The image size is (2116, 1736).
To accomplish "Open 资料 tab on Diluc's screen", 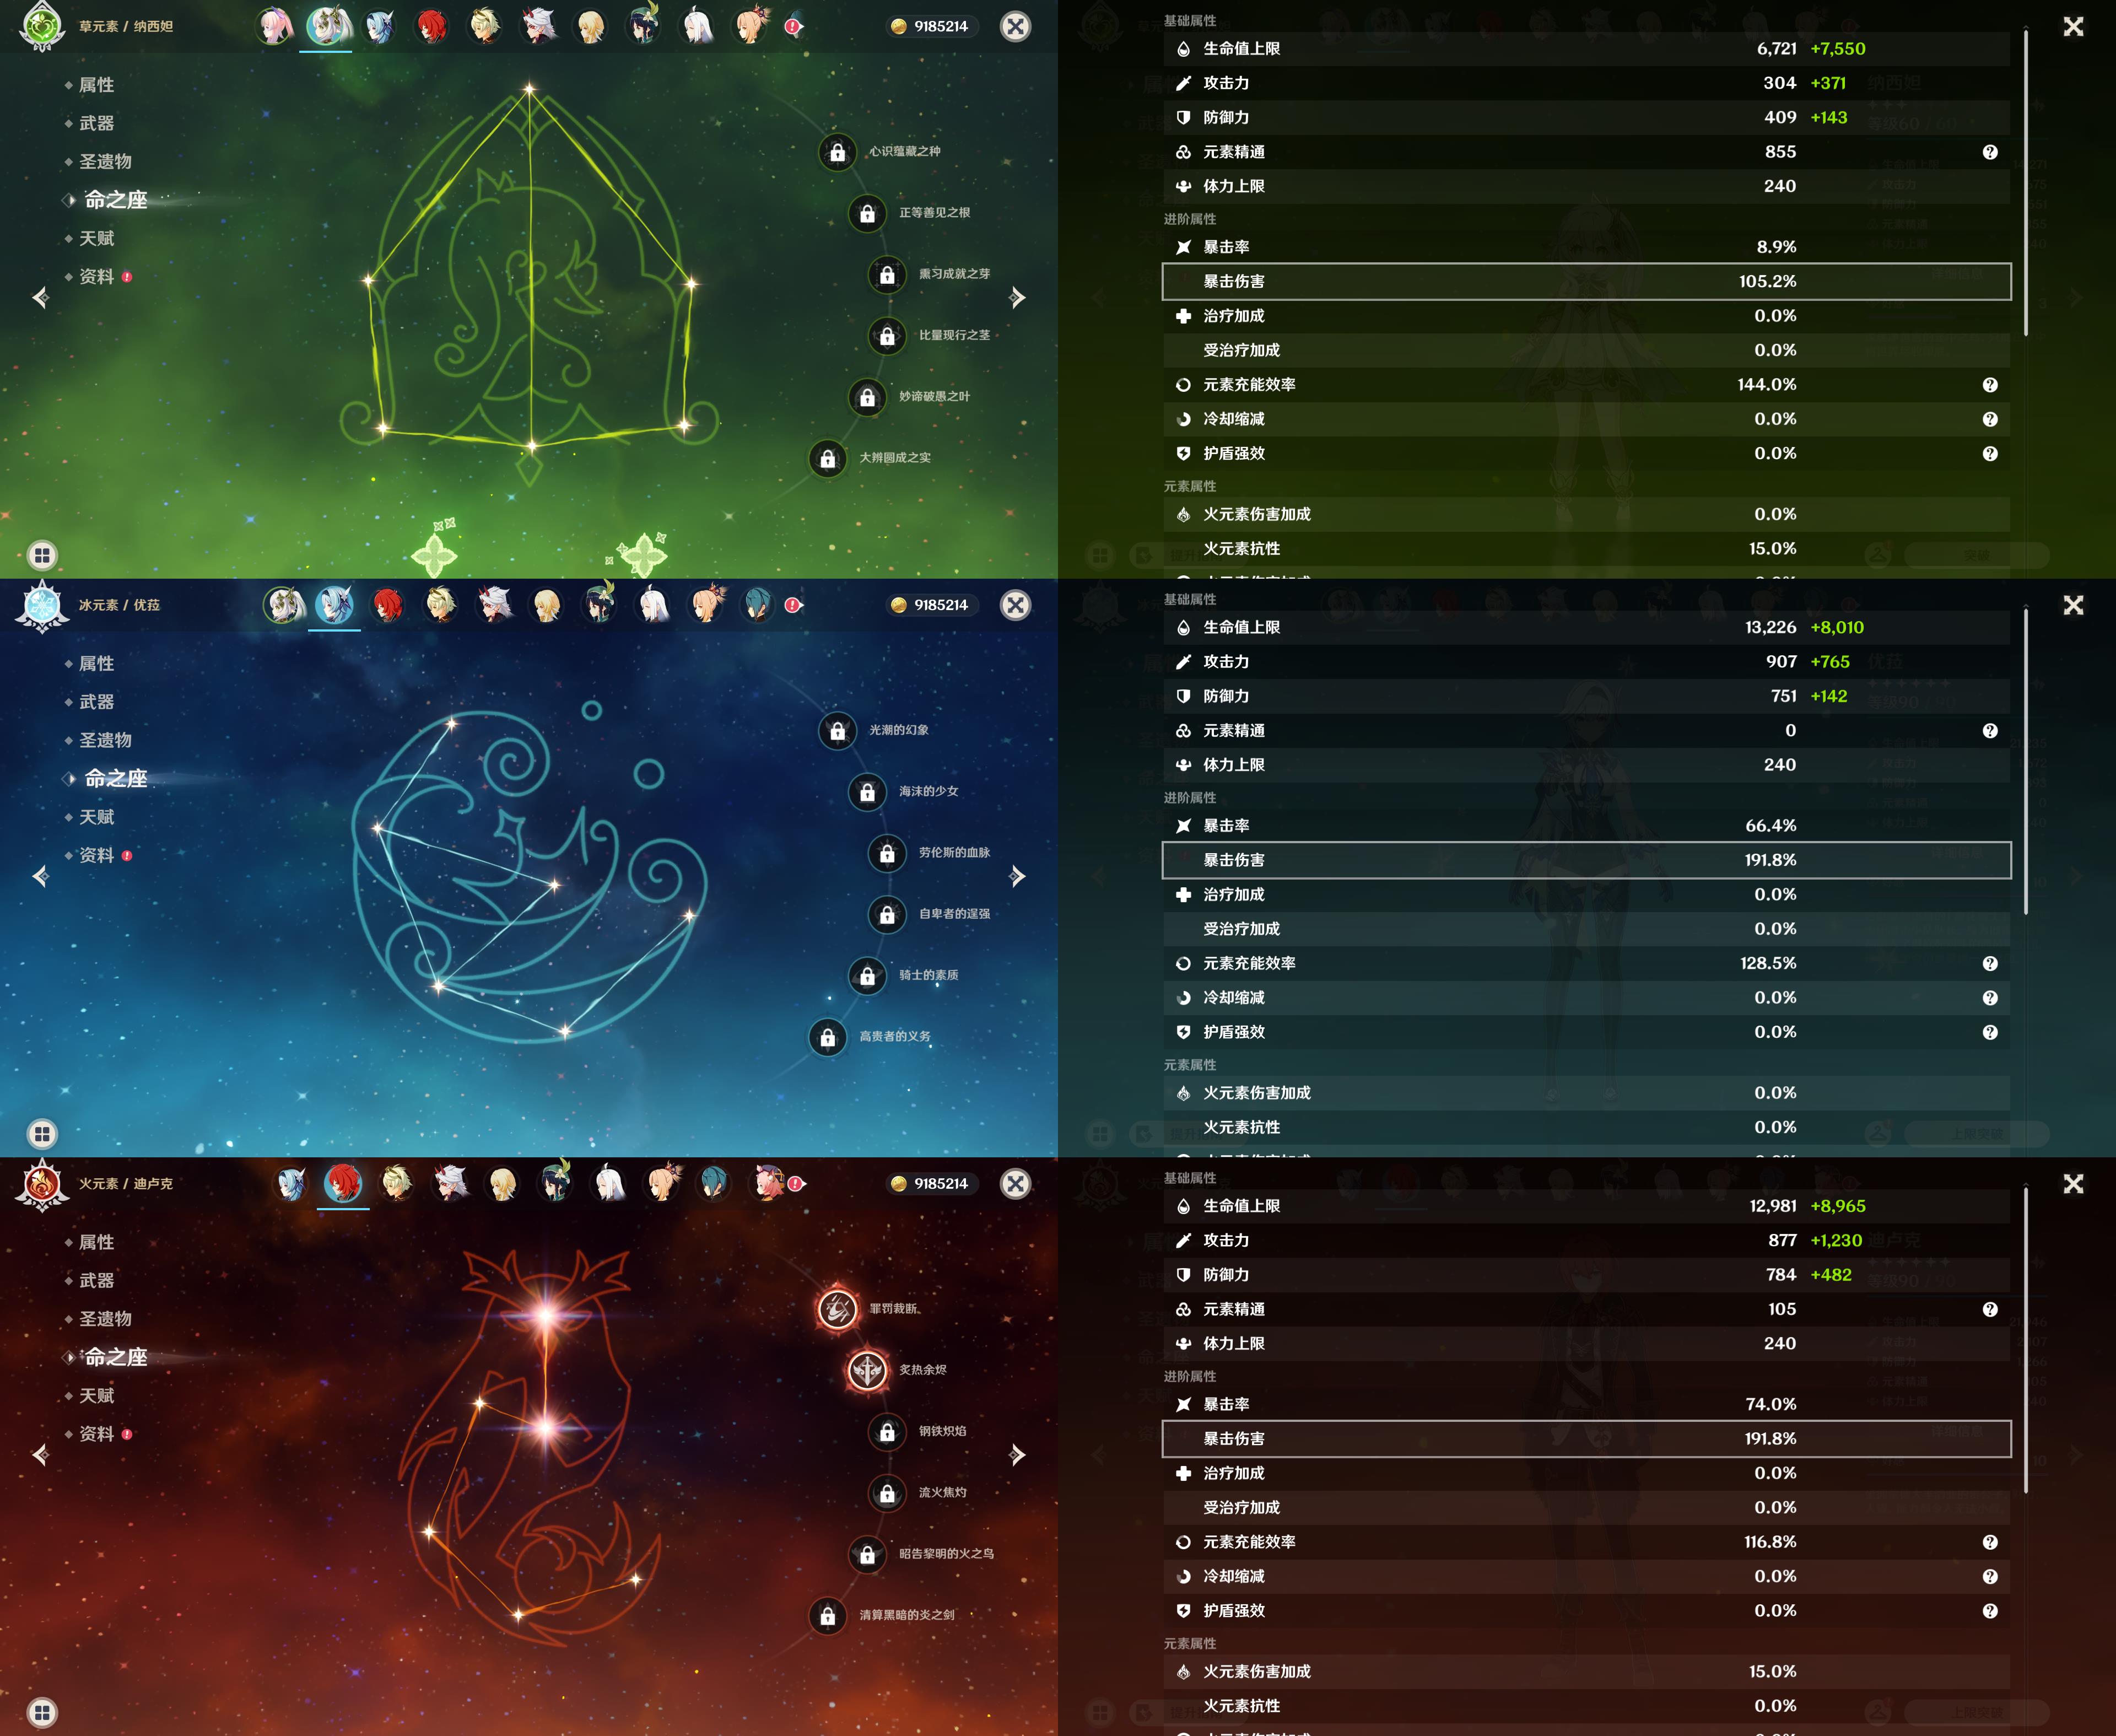I will tap(96, 1434).
